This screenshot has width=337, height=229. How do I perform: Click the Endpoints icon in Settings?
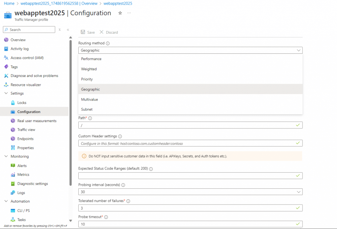(13, 139)
